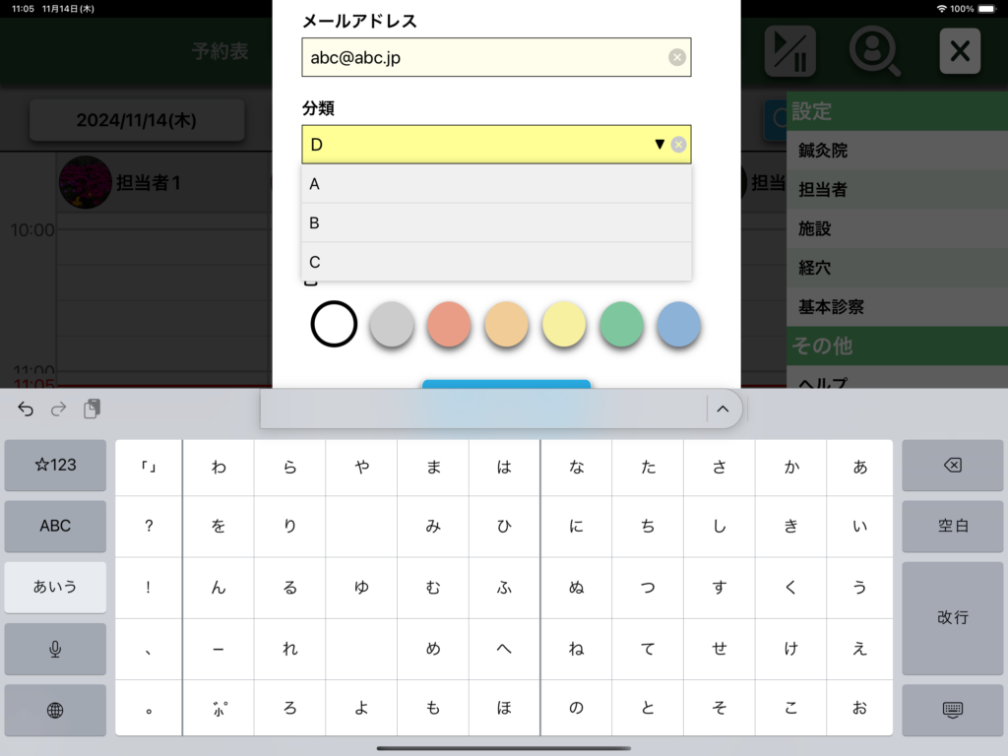This screenshot has width=1008, height=756.
Task: Tap inside the メールアドレス input field
Action: [482, 57]
